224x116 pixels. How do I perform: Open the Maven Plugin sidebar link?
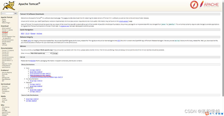coord(6,23)
